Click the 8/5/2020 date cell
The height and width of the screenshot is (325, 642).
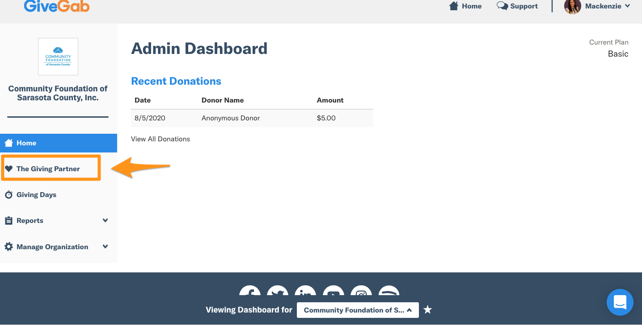(x=150, y=118)
